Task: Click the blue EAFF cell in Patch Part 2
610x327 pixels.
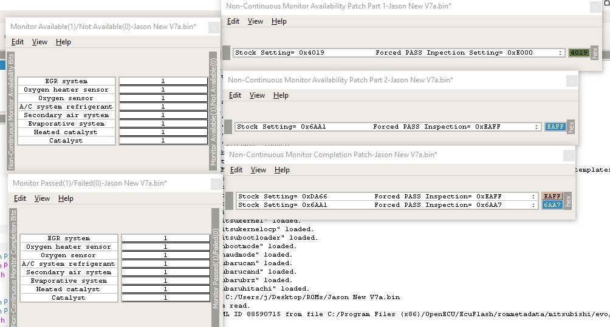Action: (x=555, y=127)
